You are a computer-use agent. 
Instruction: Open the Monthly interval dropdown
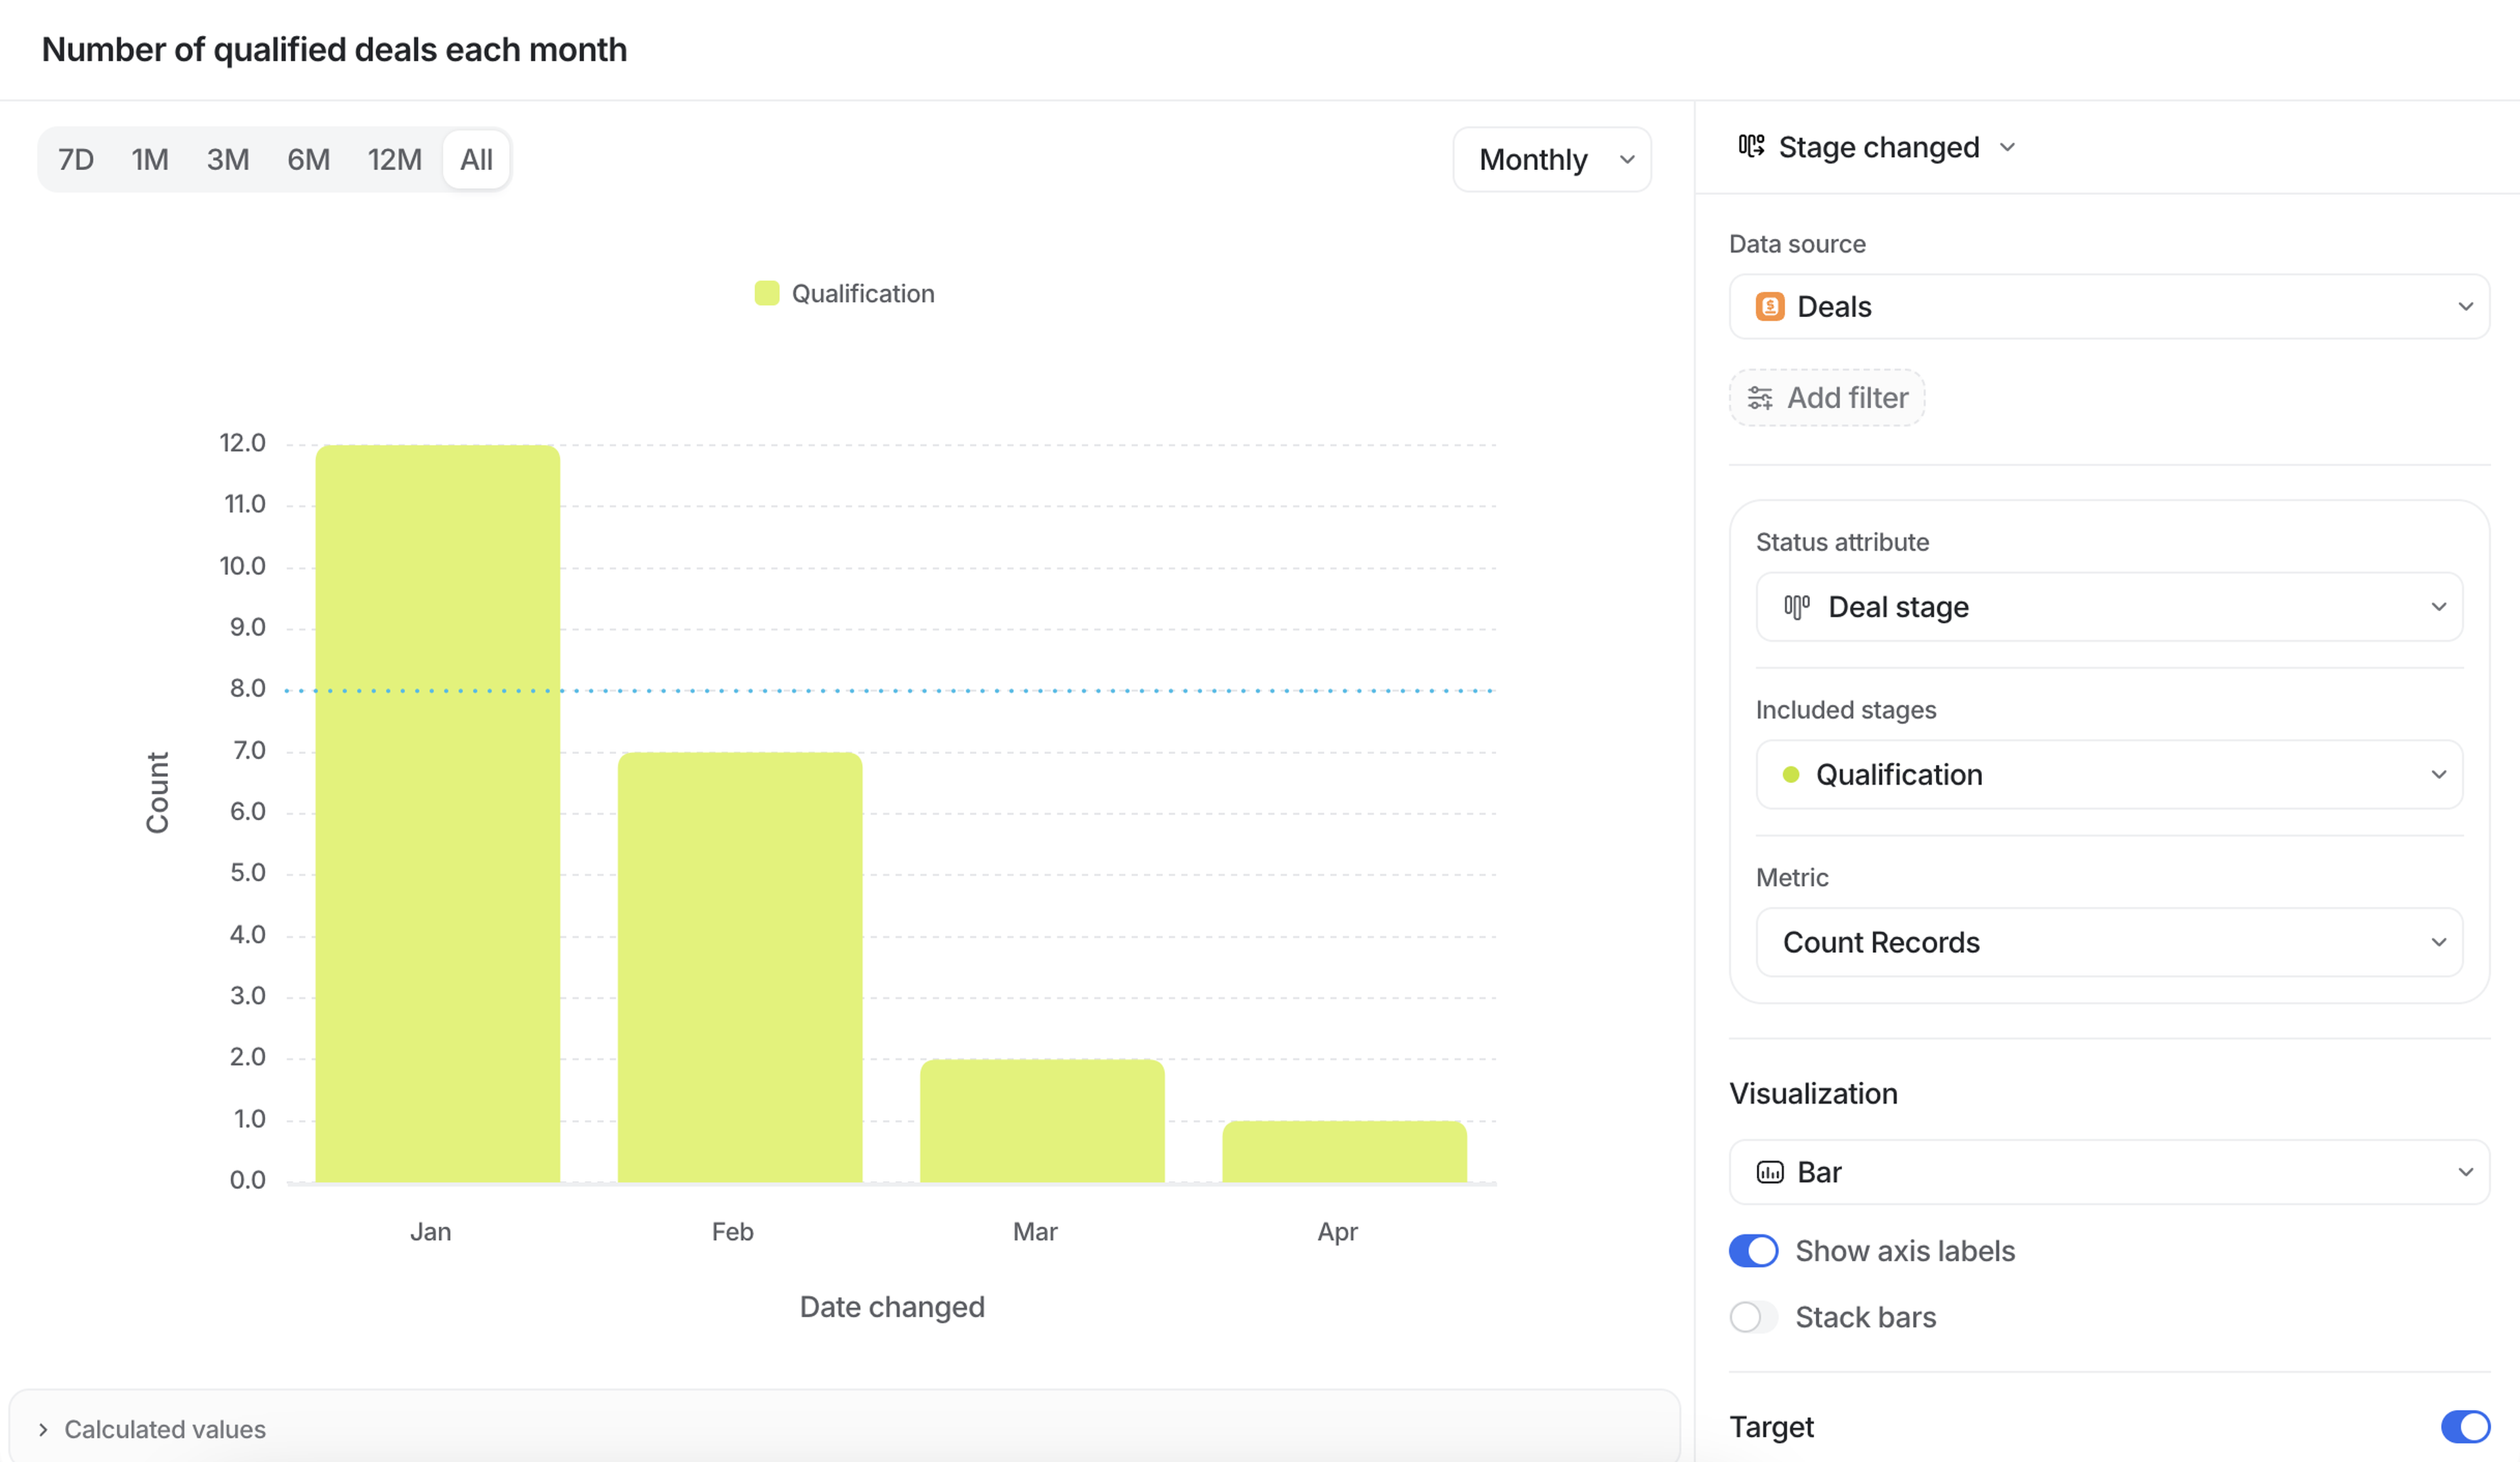tap(1551, 160)
